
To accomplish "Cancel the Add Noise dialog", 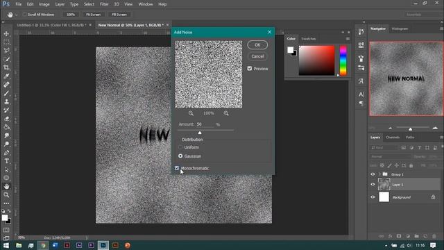I will (x=257, y=56).
